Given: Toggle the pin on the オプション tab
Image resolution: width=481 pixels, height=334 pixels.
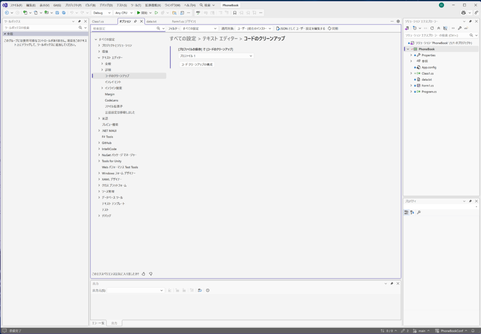Looking at the screenshot, I should click(135, 21).
